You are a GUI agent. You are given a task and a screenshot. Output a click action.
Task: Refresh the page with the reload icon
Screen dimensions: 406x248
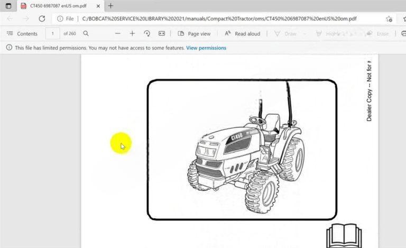point(42,19)
